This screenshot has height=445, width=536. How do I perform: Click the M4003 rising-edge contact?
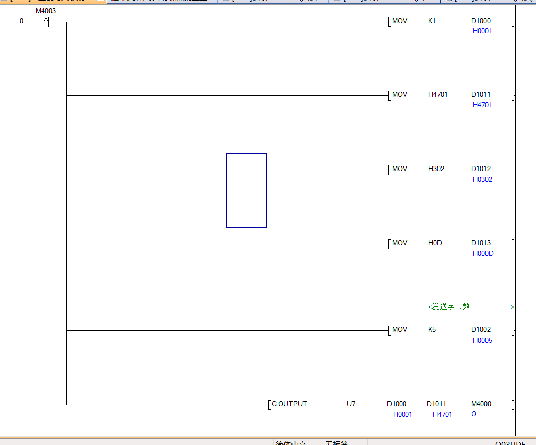tap(46, 22)
